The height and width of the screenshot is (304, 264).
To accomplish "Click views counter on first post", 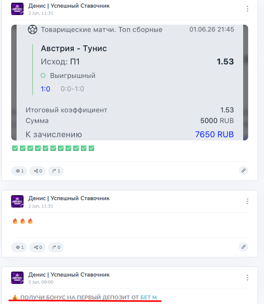I will 19,171.
